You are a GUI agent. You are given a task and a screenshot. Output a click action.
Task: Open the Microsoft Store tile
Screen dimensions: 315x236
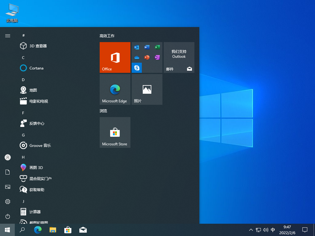click(115, 132)
